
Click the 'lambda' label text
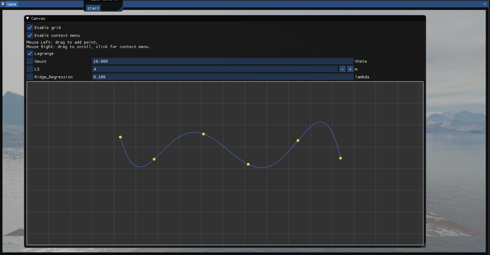(x=362, y=77)
